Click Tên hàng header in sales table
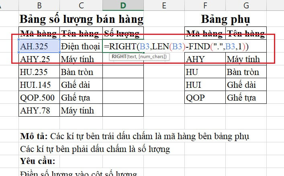This screenshot has width=284, height=176. (81, 33)
